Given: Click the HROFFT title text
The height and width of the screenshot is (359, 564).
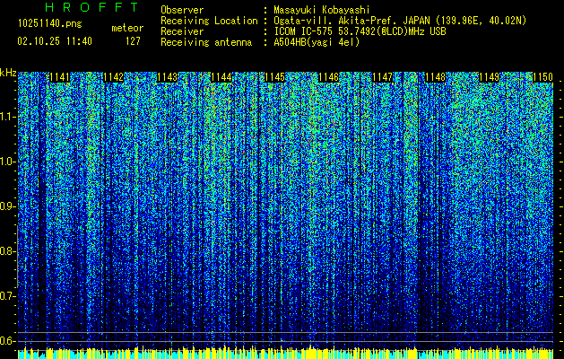Looking at the screenshot, I should (91, 7).
